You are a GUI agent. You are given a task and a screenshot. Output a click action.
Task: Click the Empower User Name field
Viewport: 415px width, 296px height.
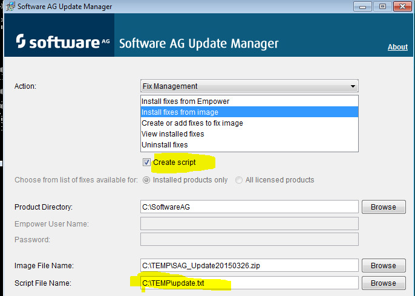(x=249, y=224)
